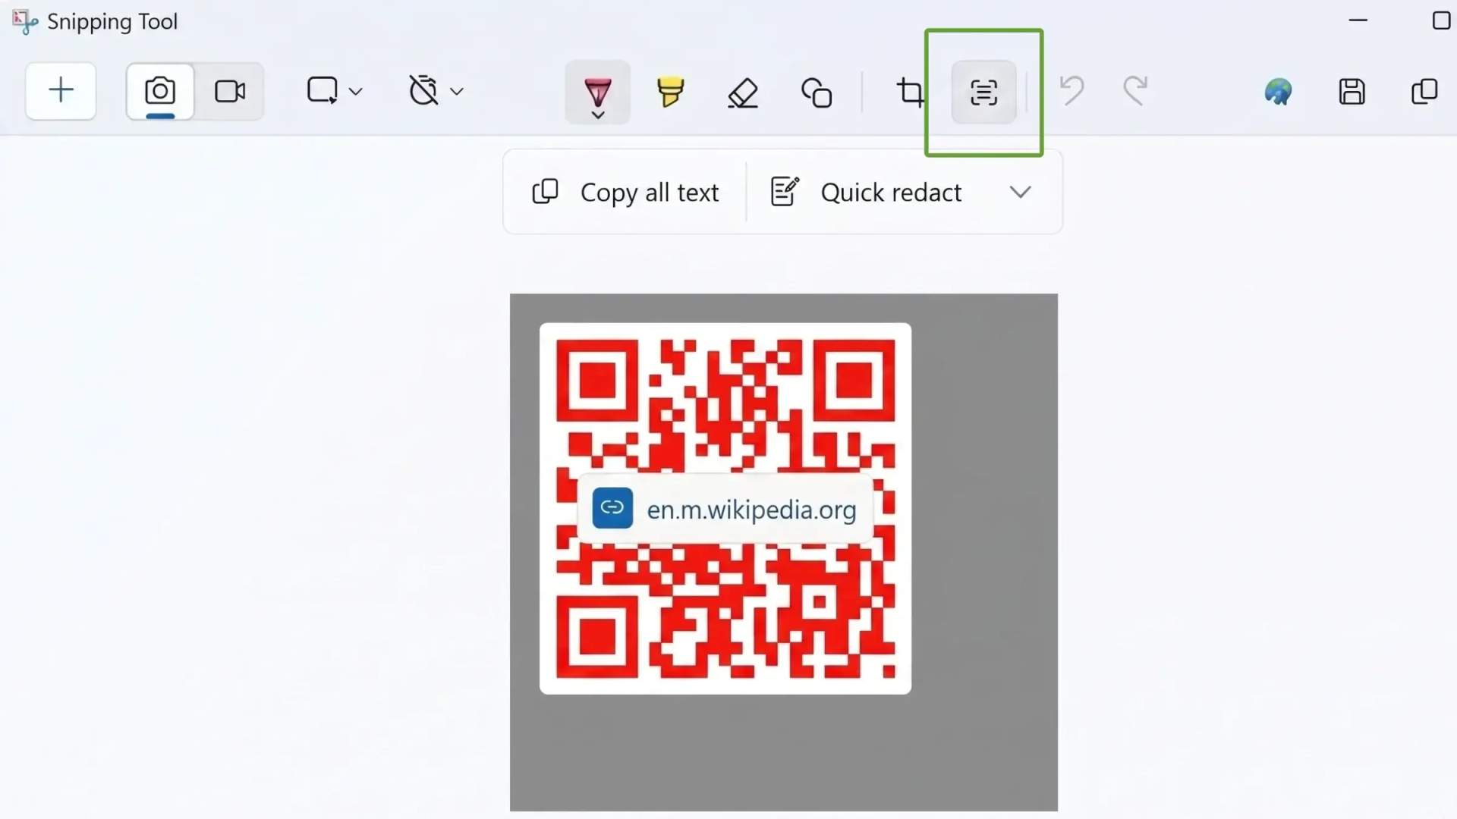Click the Snipping Tool app icon
Viewport: 1457px width, 819px height.
point(25,21)
